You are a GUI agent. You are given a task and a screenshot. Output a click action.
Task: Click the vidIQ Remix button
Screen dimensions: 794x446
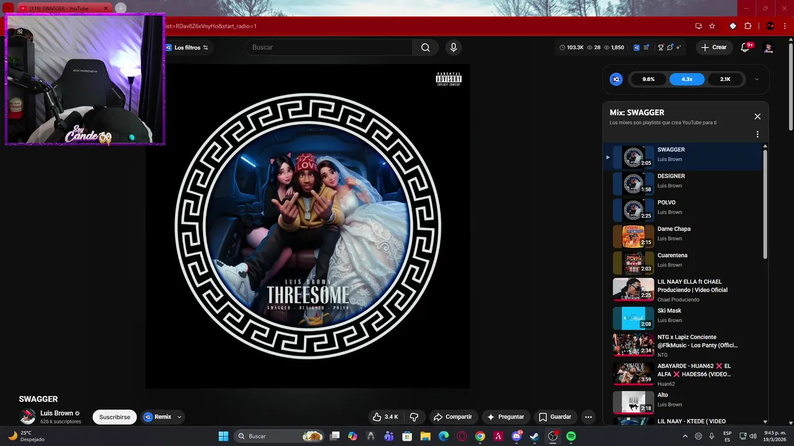tap(158, 417)
